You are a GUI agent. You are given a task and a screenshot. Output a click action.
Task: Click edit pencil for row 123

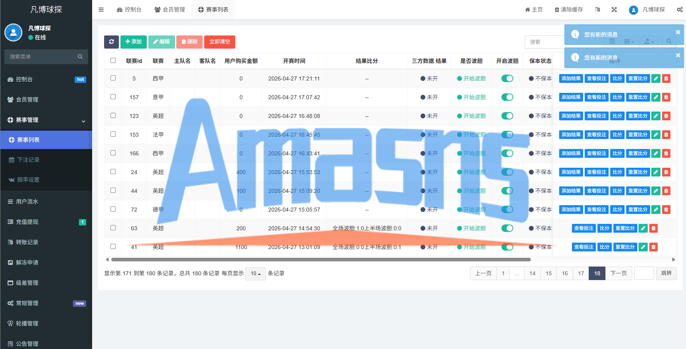656,116
